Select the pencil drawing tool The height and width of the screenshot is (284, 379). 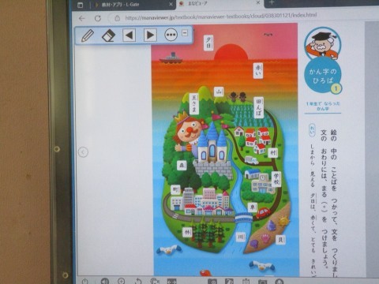tap(88, 35)
